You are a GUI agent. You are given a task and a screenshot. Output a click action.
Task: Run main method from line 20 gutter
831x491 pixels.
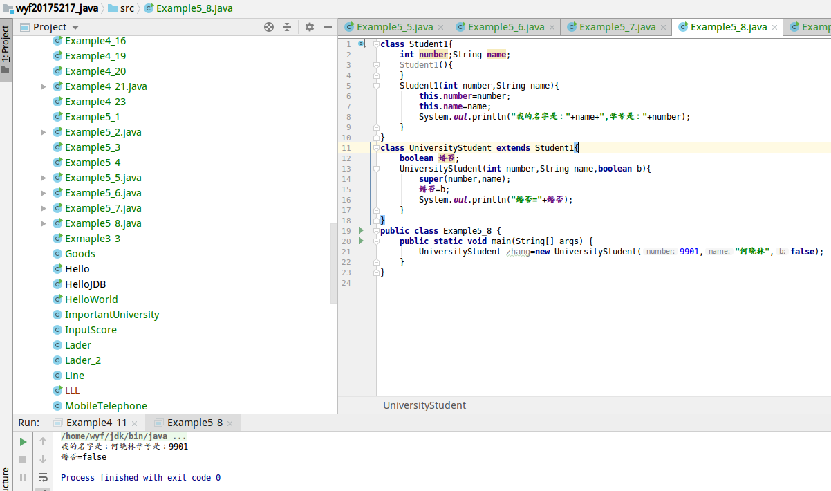(x=361, y=241)
